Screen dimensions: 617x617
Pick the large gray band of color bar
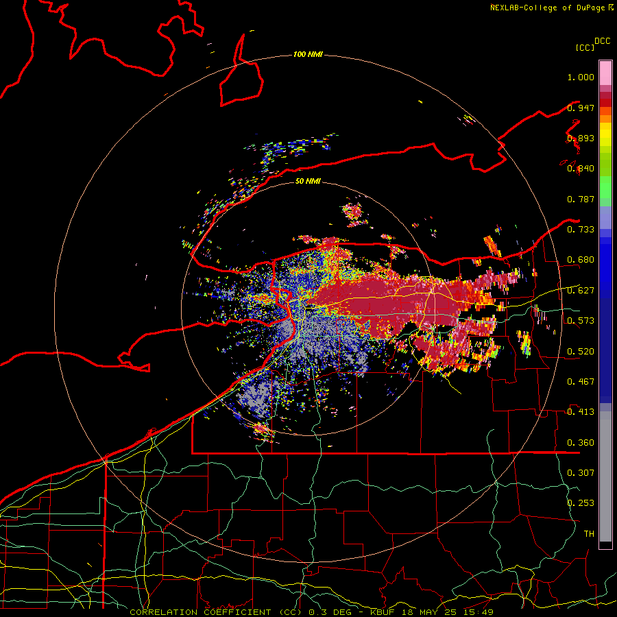tap(605, 476)
